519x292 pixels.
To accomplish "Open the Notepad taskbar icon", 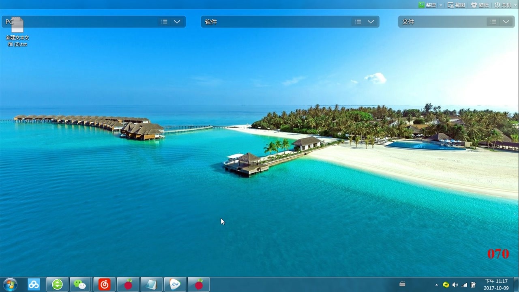I will 152,284.
